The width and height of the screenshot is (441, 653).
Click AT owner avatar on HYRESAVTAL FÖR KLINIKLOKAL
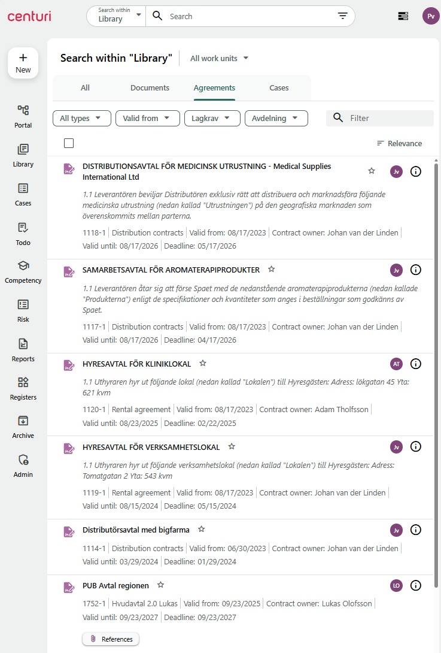coord(397,364)
